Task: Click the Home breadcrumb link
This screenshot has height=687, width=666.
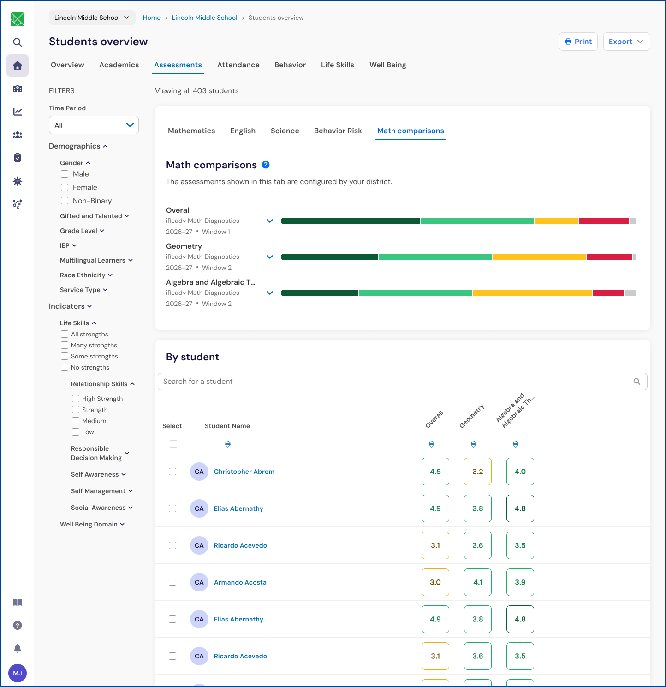Action: coord(152,18)
